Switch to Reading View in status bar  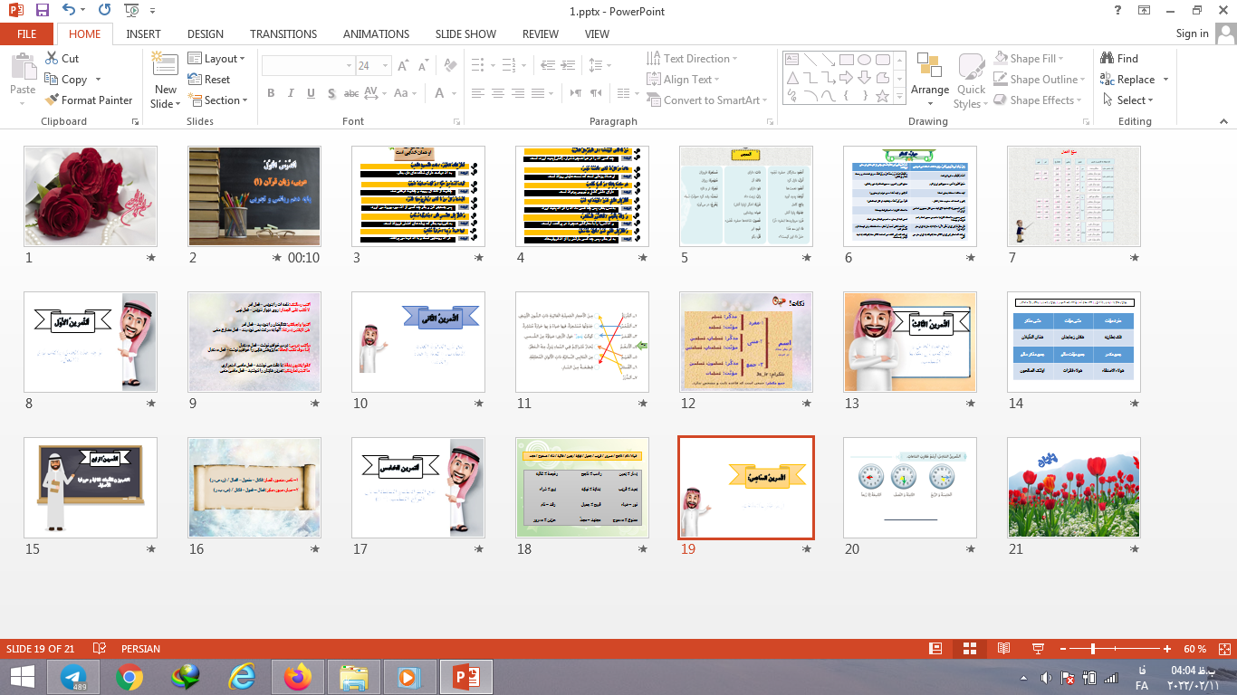[1003, 649]
